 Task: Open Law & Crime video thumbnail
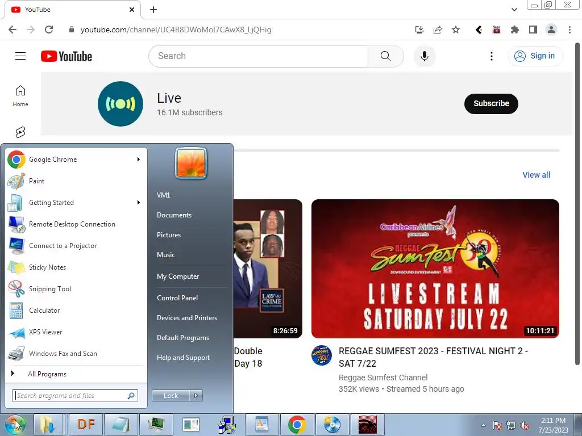tap(268, 269)
